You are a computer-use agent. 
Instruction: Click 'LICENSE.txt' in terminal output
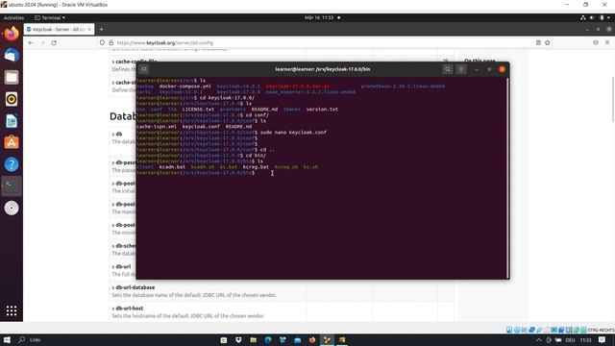tap(198, 110)
